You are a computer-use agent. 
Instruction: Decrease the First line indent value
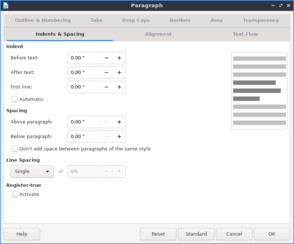point(107,87)
